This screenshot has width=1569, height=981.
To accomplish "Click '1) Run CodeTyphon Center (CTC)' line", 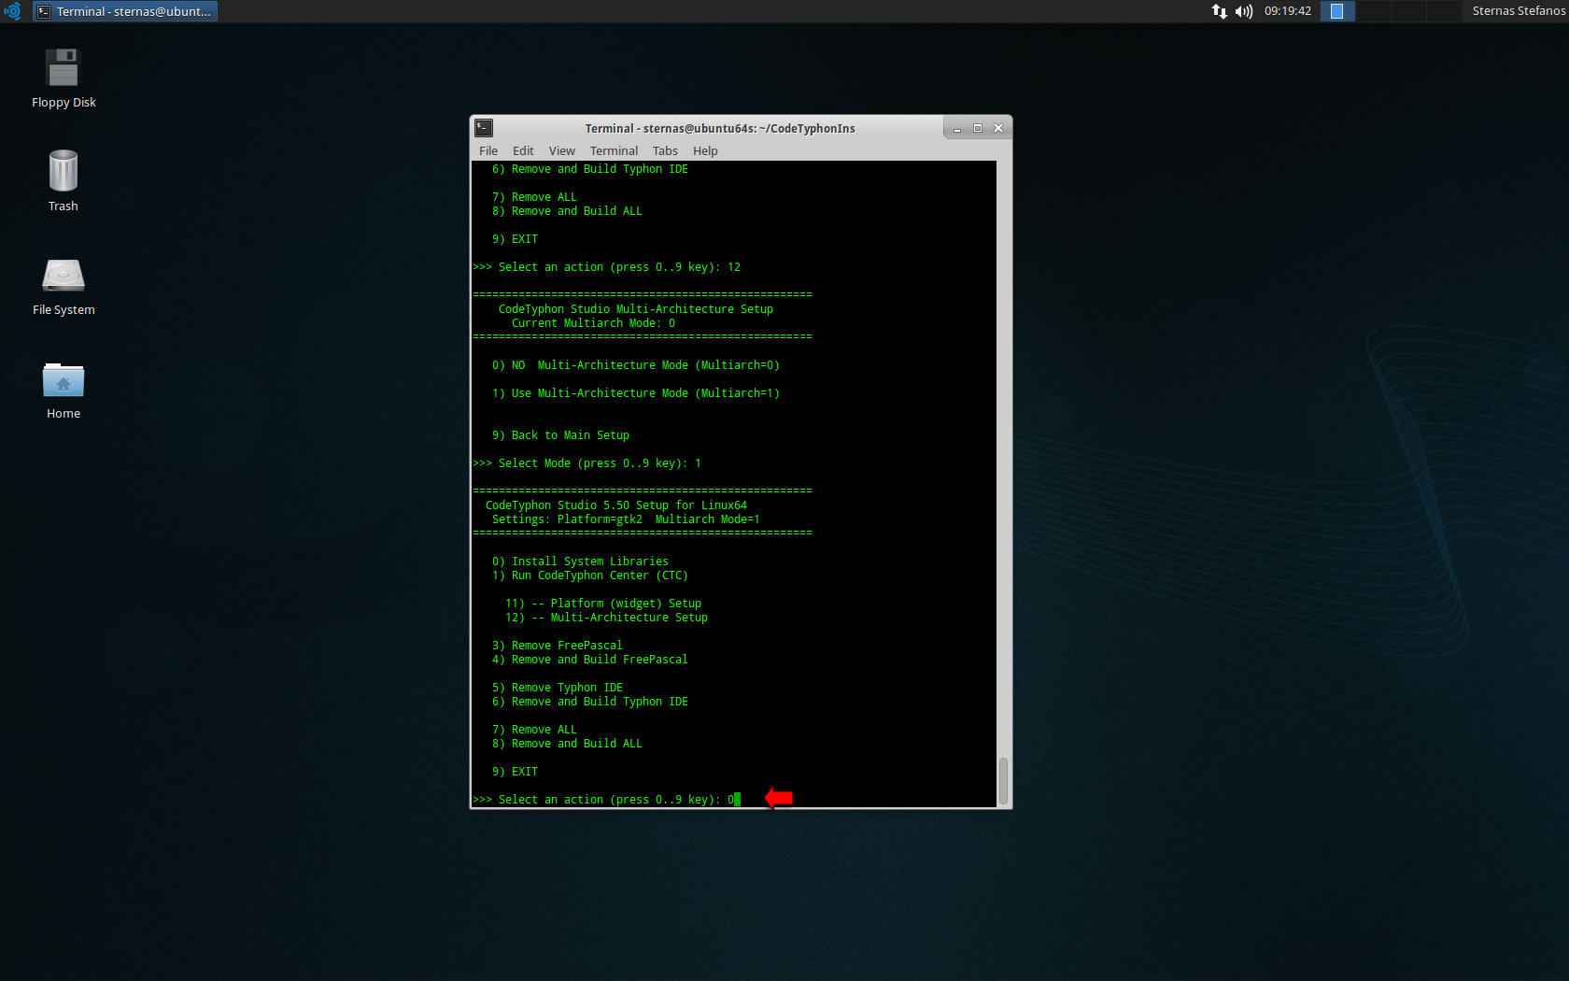I will click(x=589, y=576).
